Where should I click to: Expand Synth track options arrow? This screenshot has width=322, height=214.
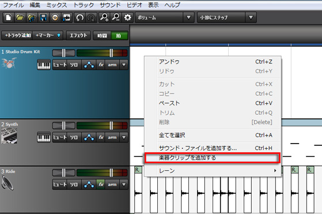tap(124, 137)
